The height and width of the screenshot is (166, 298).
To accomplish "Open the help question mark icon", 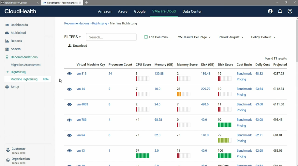I will [x=290, y=11].
